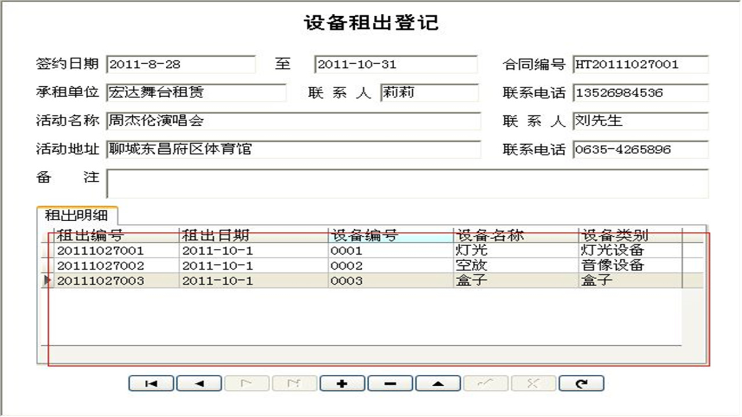
Task: Click the post edit checkmark icon
Action: pyautogui.click(x=485, y=383)
